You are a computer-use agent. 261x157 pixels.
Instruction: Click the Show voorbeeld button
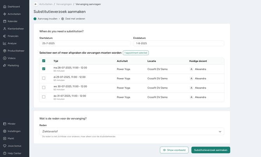pyautogui.click(x=174, y=150)
